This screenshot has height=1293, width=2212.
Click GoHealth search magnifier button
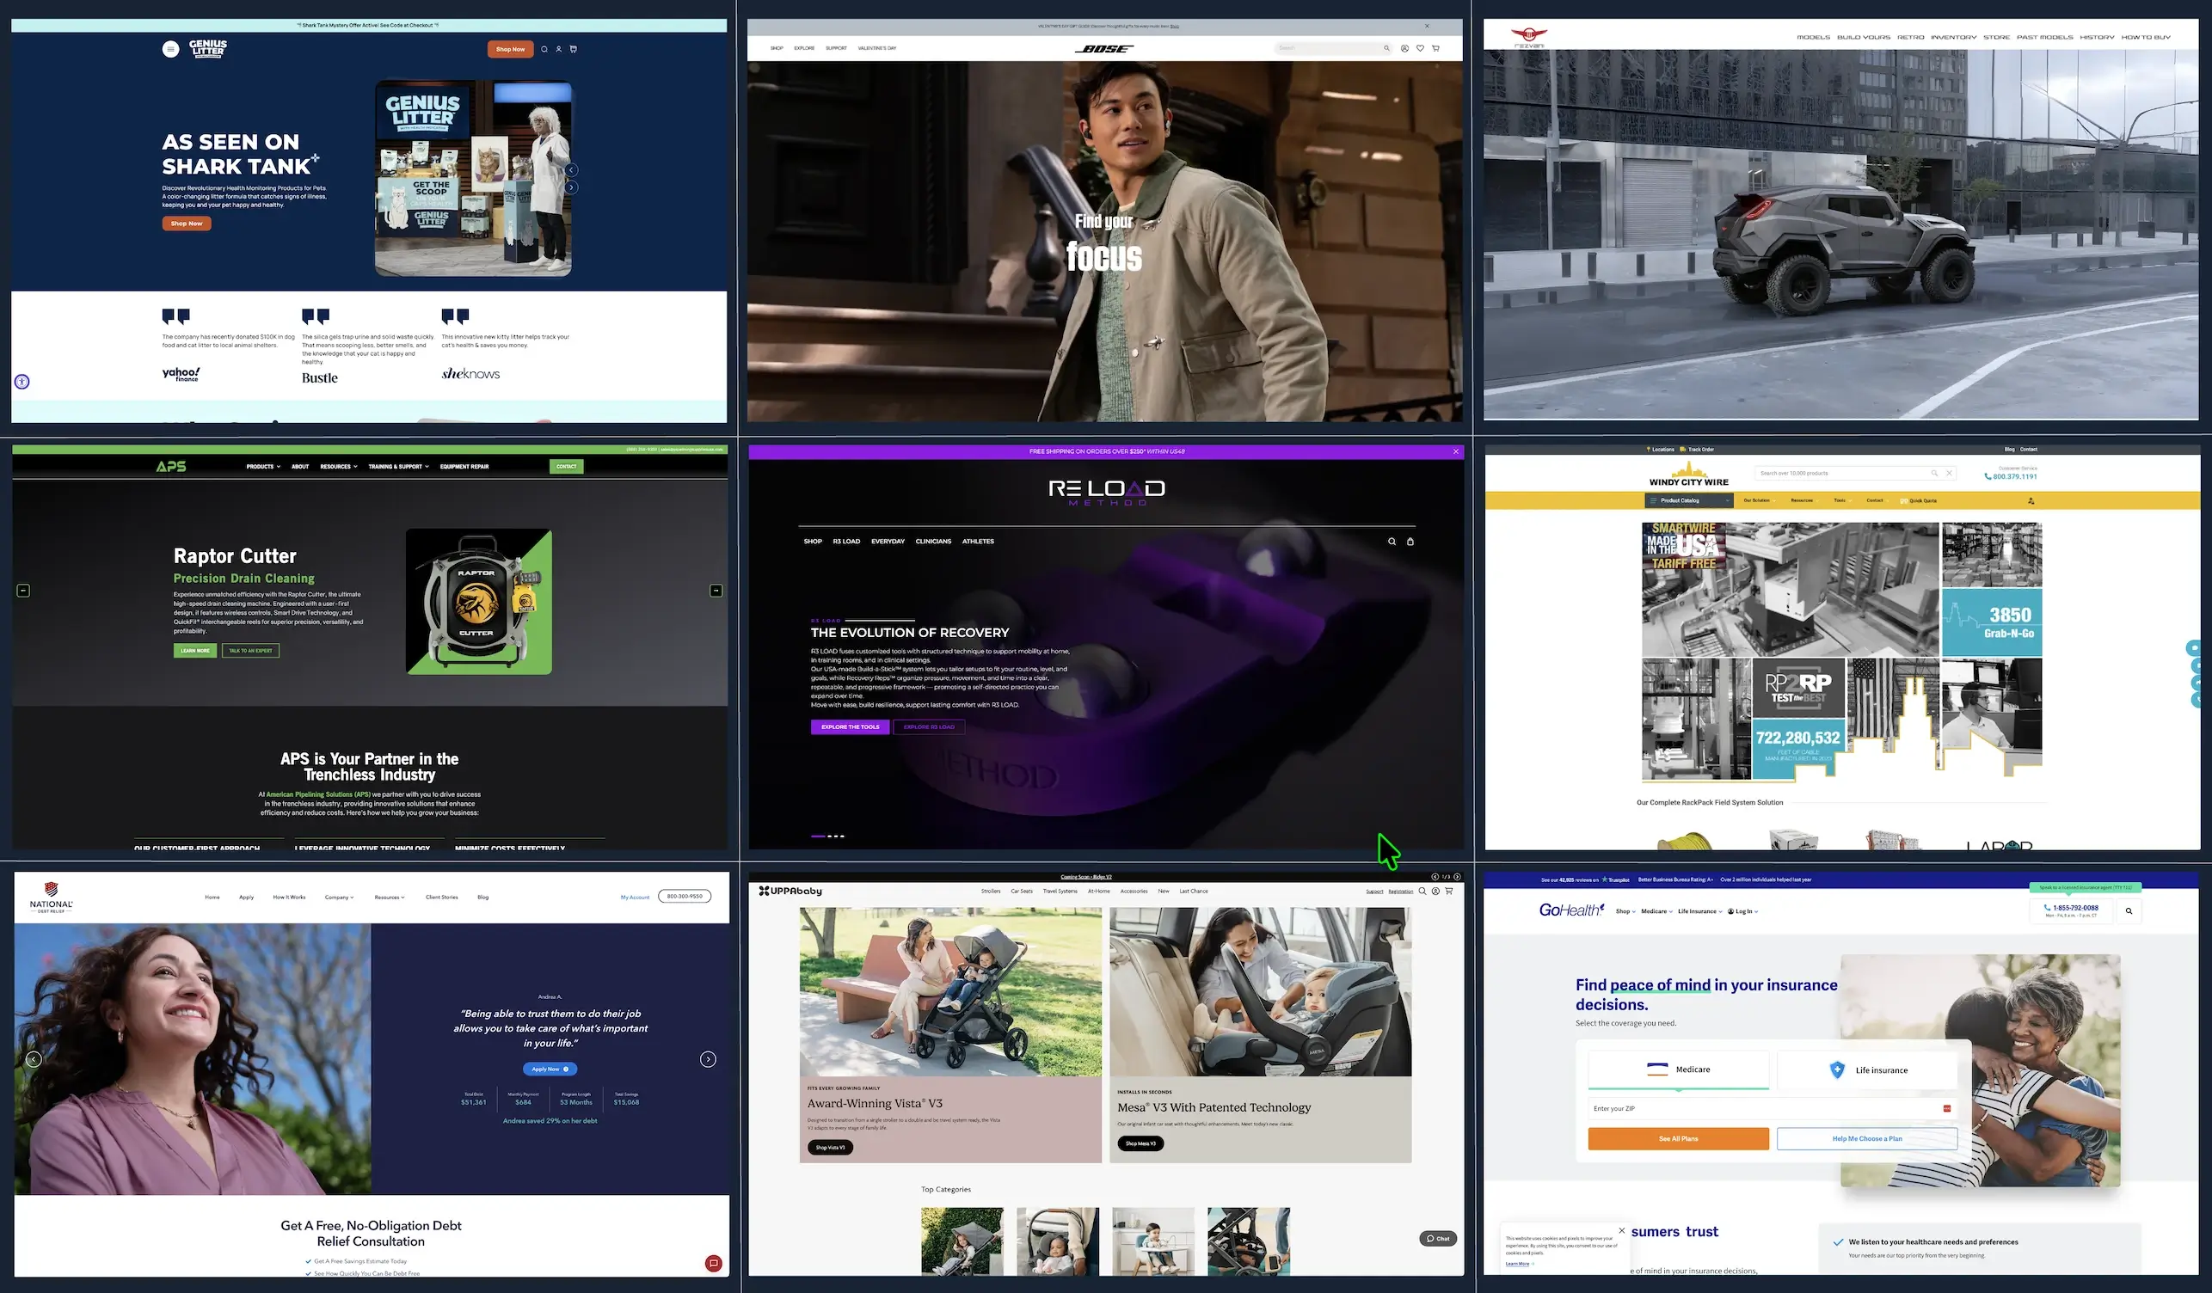tap(2129, 911)
